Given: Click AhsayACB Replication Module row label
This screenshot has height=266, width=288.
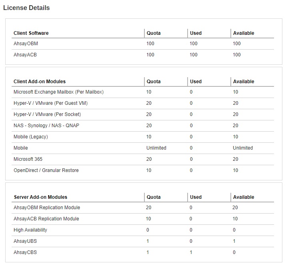Looking at the screenshot, I should pyautogui.click(x=46, y=219).
